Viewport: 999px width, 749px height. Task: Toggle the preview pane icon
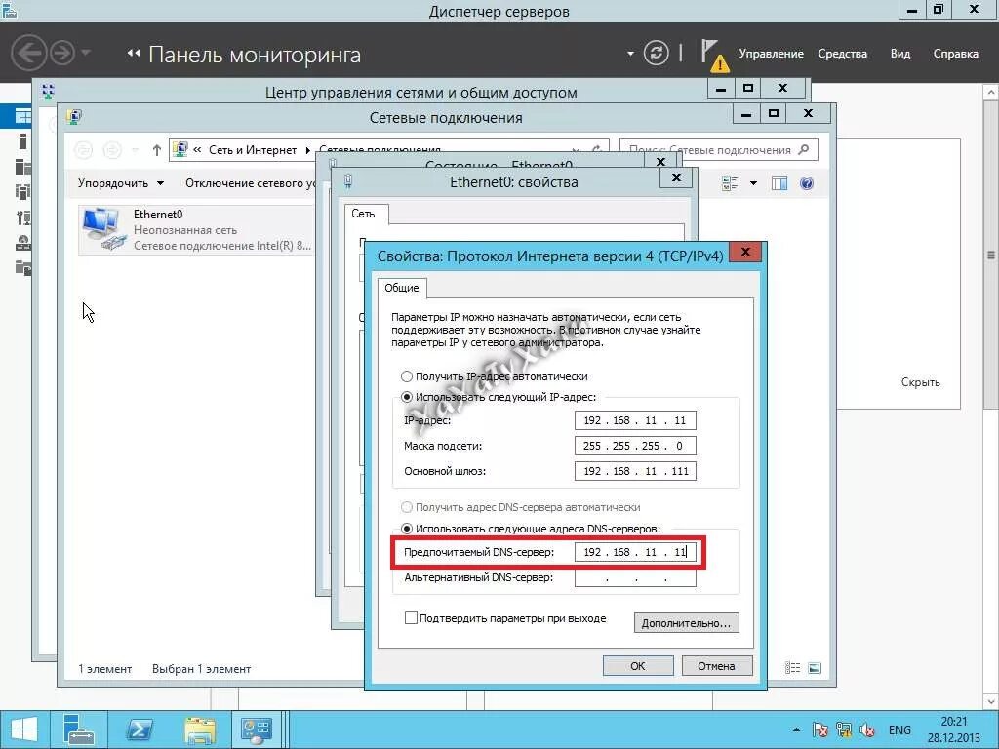(x=779, y=183)
